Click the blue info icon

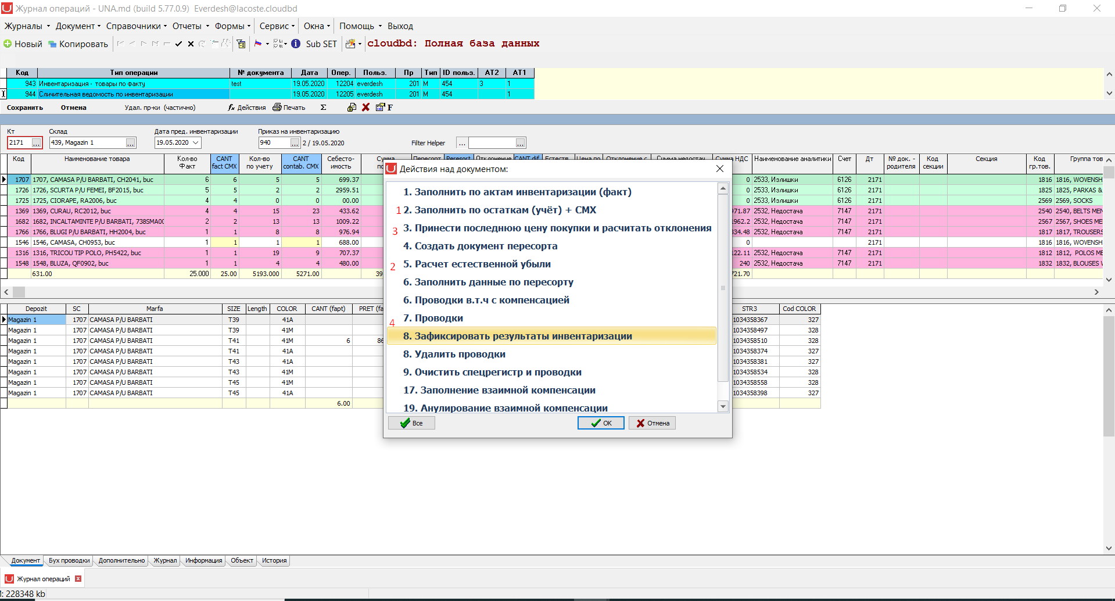296,44
